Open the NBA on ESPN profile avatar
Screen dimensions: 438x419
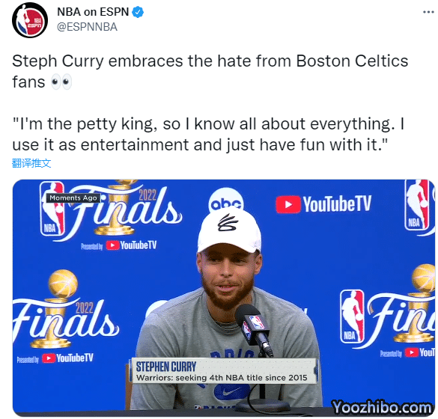(30, 20)
